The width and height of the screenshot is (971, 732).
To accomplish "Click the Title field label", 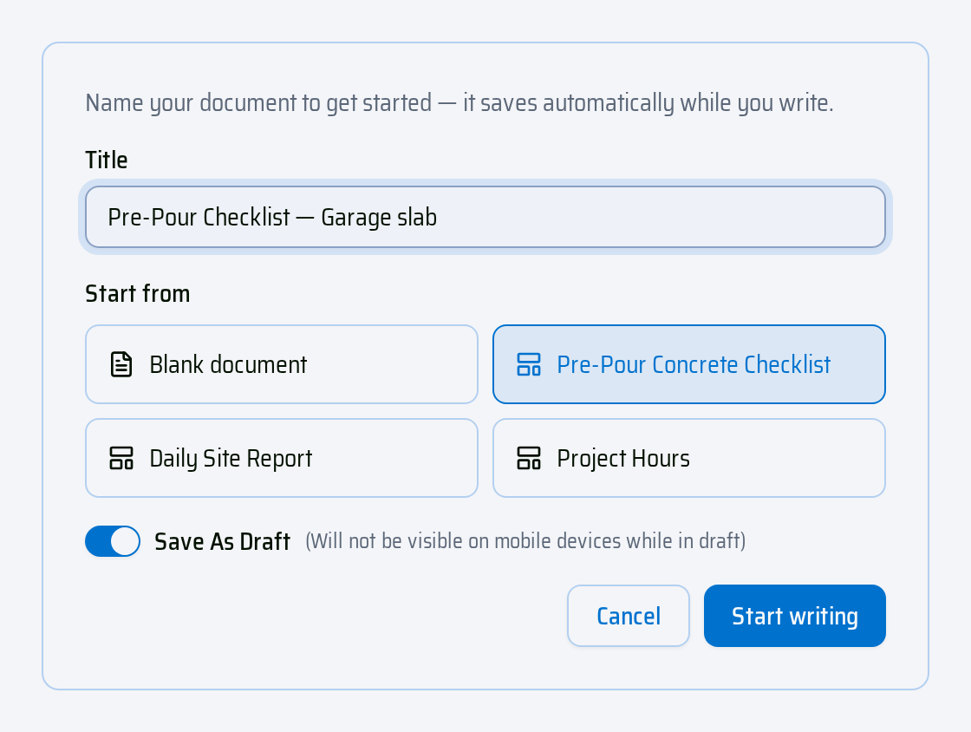I will coord(107,160).
